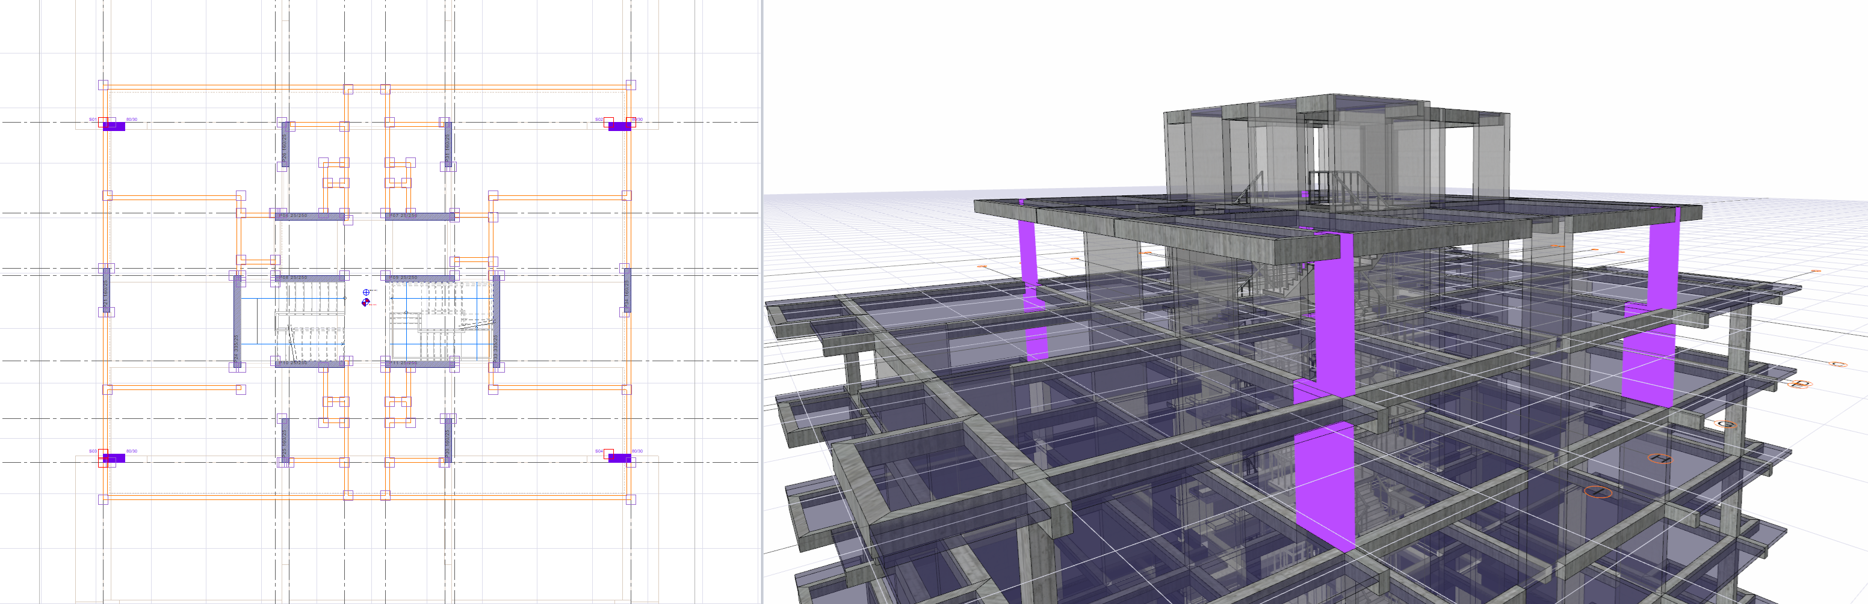Viewport: 1868px width, 604px height.
Task: Select shear wall P07 25/250
Action: click(x=420, y=216)
